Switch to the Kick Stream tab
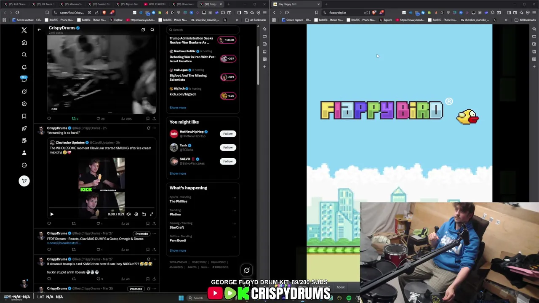The height and width of the screenshot is (303, 539). 15,4
